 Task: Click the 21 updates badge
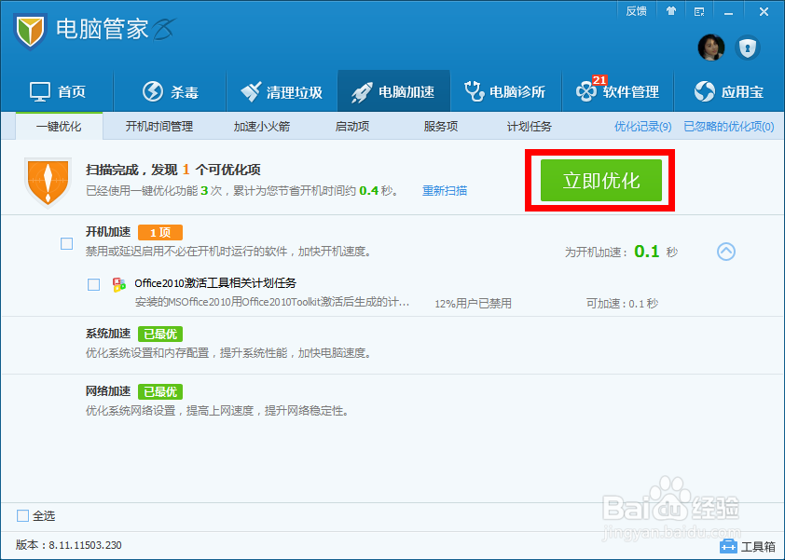tap(599, 80)
